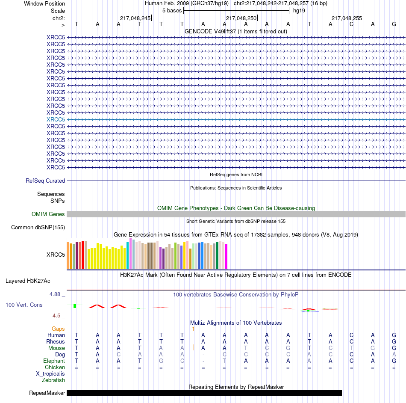Click the black RepeatMasker element bar

(204, 393)
